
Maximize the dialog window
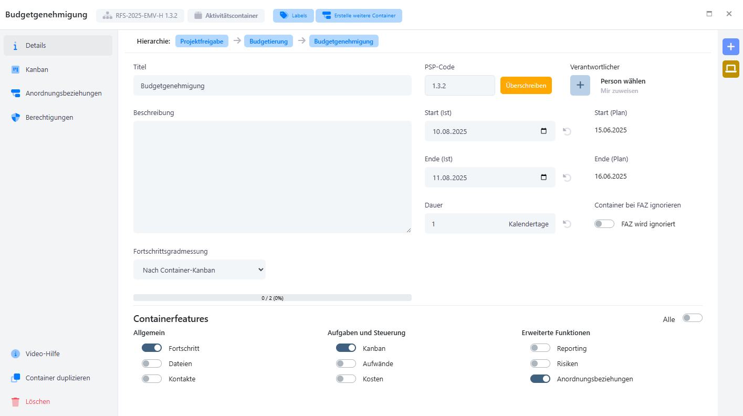click(x=709, y=14)
